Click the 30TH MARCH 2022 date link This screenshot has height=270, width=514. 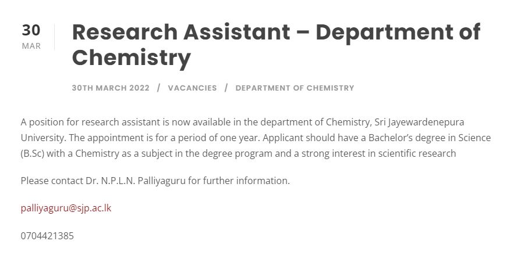coord(111,88)
